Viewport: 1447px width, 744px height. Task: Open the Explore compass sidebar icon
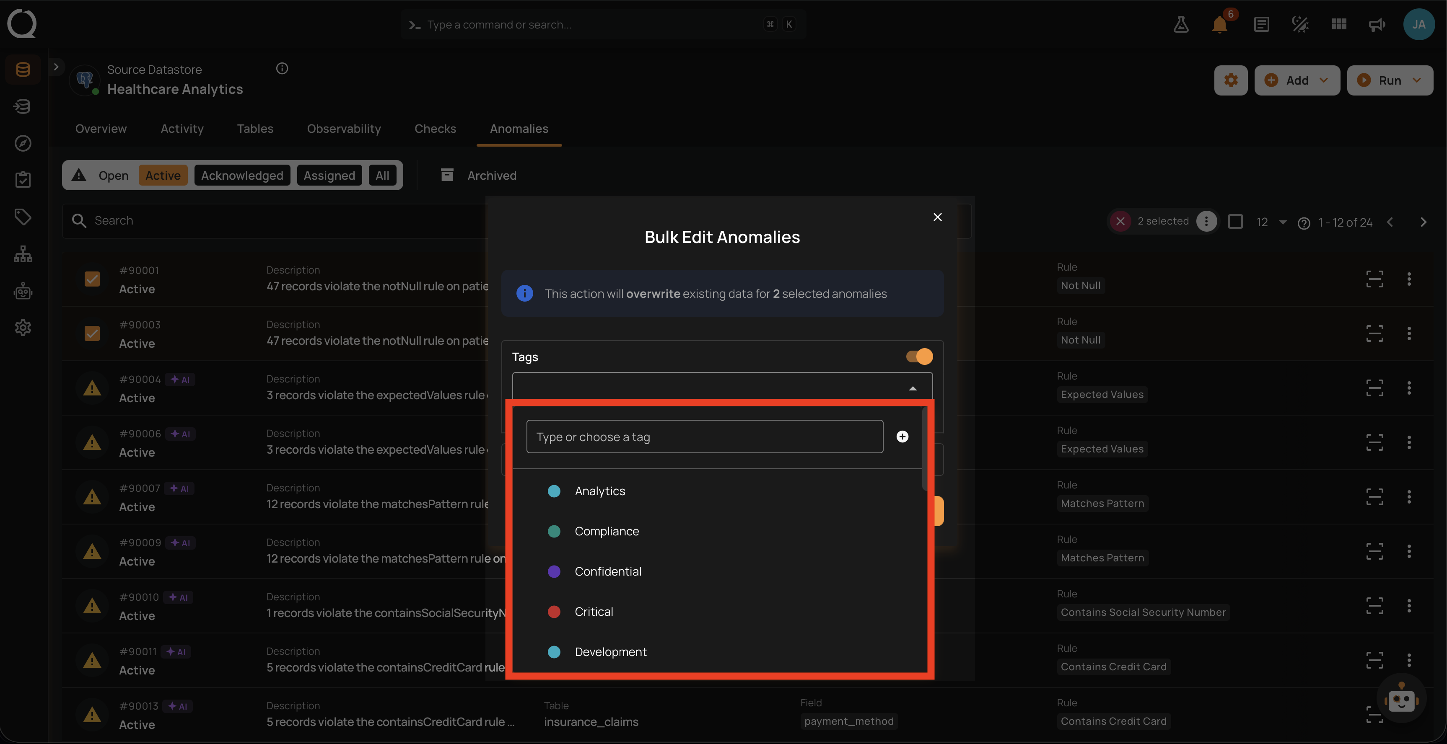tap(23, 143)
